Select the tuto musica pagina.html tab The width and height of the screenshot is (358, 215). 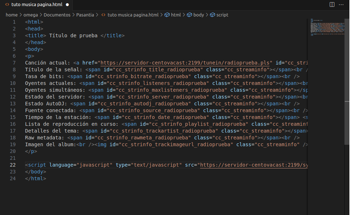pos(37,5)
